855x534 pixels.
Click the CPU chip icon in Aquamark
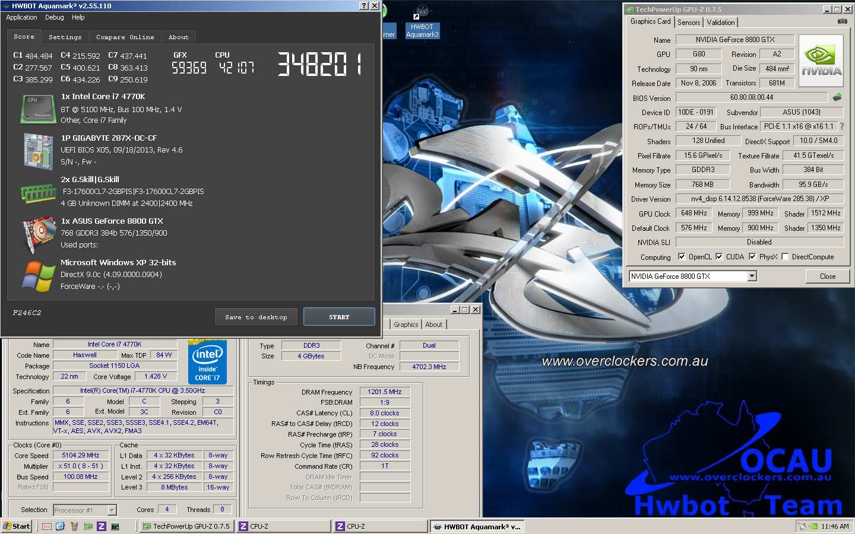[x=39, y=109]
